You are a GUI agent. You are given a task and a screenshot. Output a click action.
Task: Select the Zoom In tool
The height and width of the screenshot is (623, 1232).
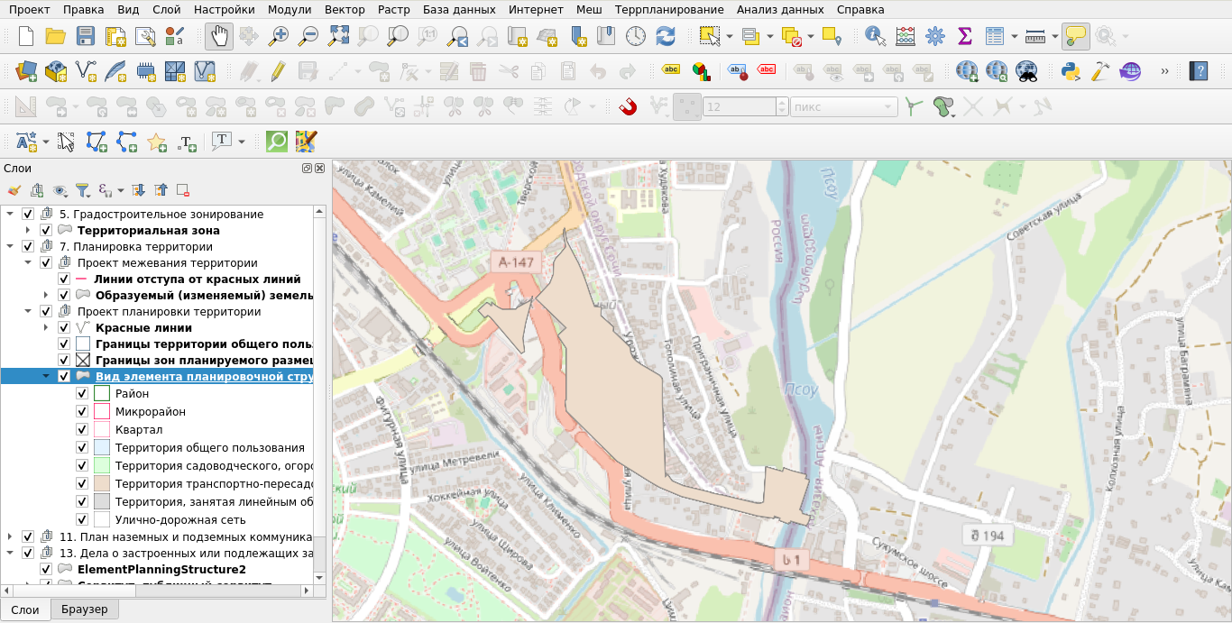click(x=279, y=37)
